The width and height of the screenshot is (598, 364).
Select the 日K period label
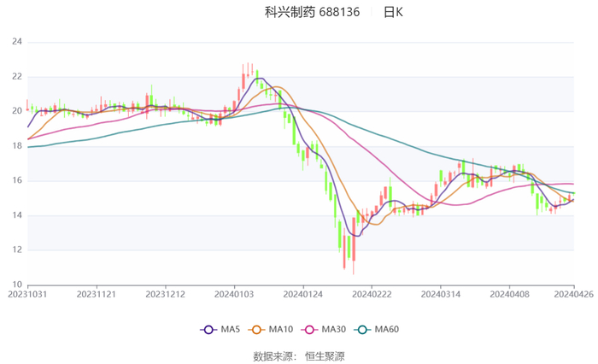[x=393, y=12]
